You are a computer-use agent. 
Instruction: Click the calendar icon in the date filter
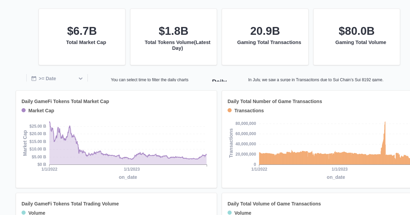point(34,78)
